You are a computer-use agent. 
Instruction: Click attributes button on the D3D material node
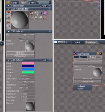click(x=88, y=78)
